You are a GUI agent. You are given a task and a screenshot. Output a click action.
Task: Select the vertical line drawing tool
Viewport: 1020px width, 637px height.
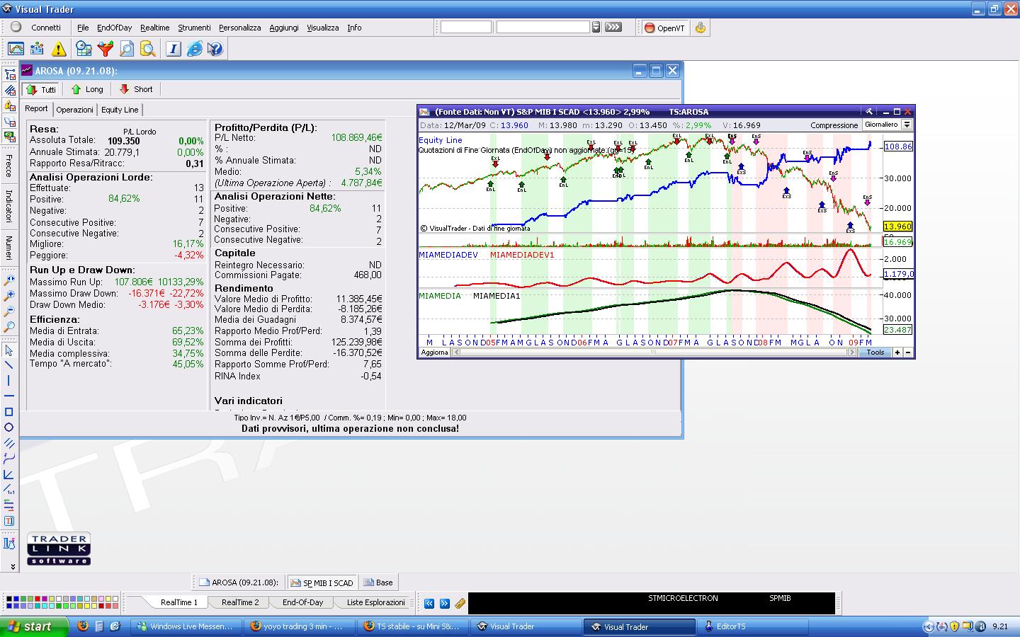[9, 381]
